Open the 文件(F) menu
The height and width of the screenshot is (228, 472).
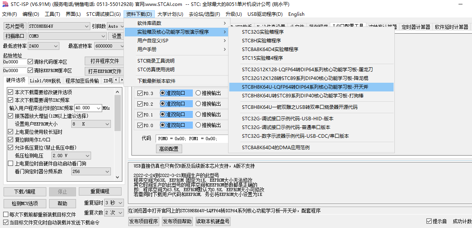point(10,14)
